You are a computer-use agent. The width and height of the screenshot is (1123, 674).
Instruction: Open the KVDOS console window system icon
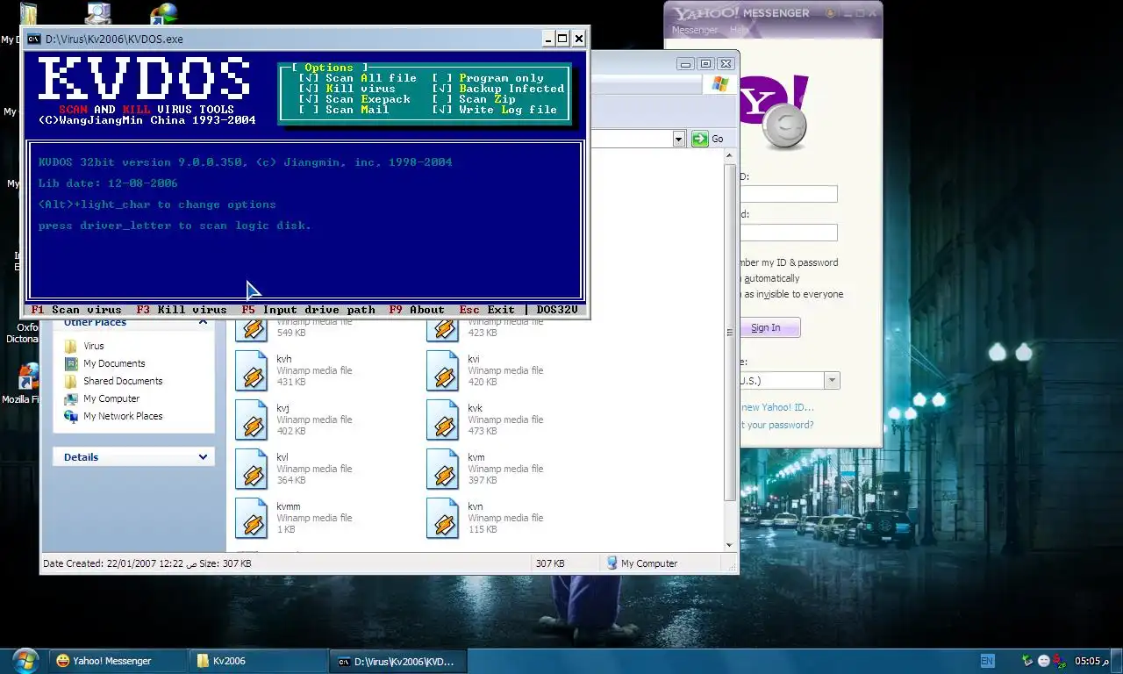pyautogui.click(x=33, y=39)
